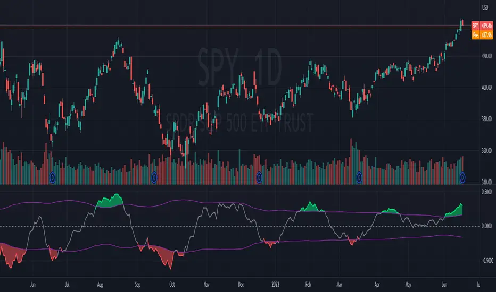The image size is (496, 292).
Task: Click the Apr label on time axis
Action: [x=377, y=285]
